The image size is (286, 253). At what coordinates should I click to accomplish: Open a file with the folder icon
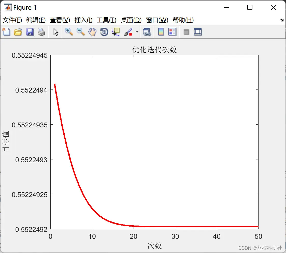point(18,32)
